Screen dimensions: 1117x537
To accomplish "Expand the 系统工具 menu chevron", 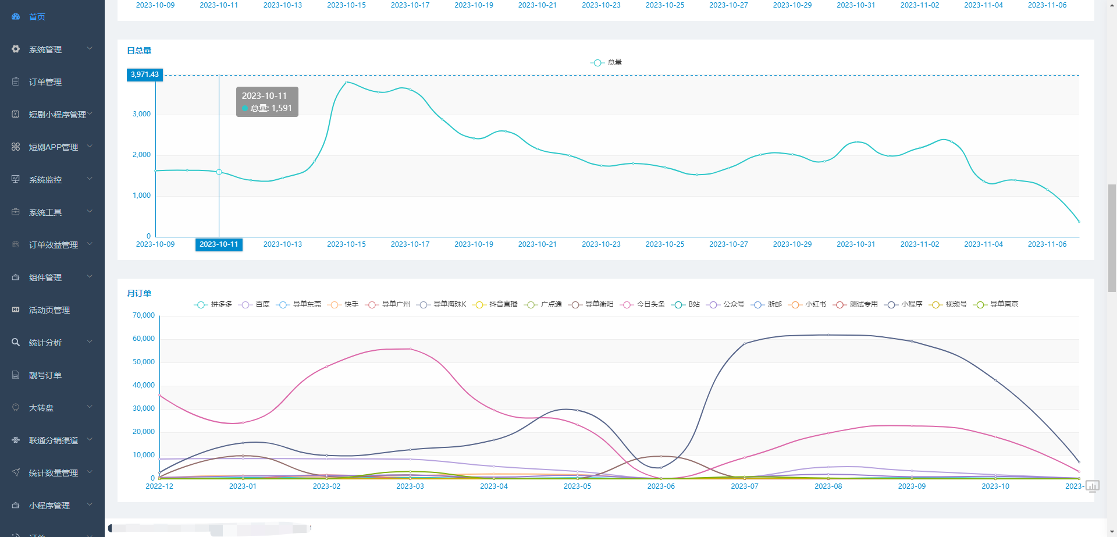I will (90, 212).
